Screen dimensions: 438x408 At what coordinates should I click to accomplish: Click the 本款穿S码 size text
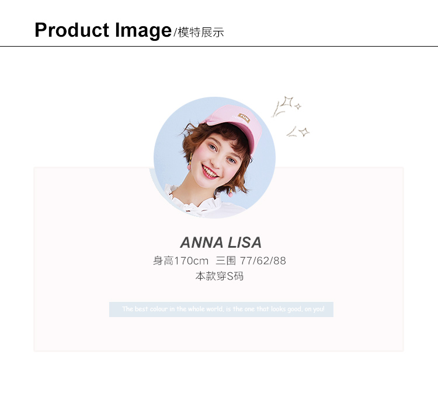(219, 276)
